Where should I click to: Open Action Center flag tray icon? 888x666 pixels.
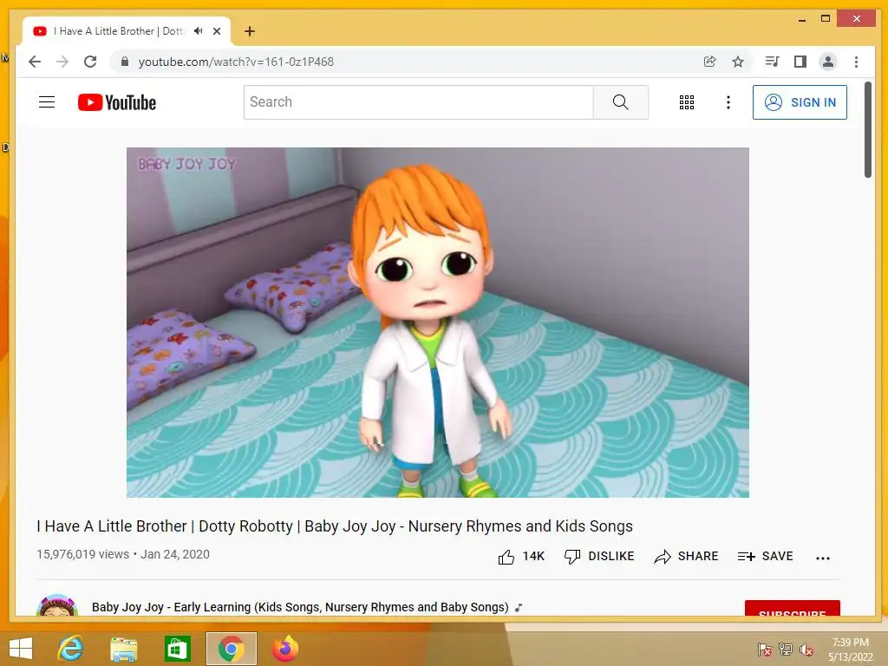tap(764, 650)
